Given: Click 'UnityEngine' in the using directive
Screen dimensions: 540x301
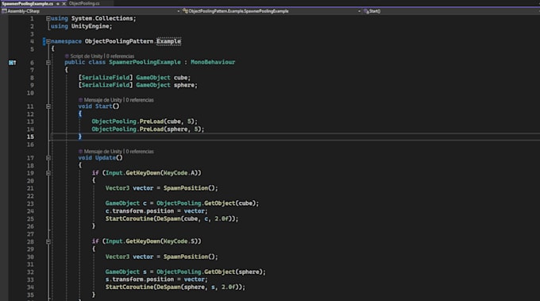Looking at the screenshot, I should point(90,26).
